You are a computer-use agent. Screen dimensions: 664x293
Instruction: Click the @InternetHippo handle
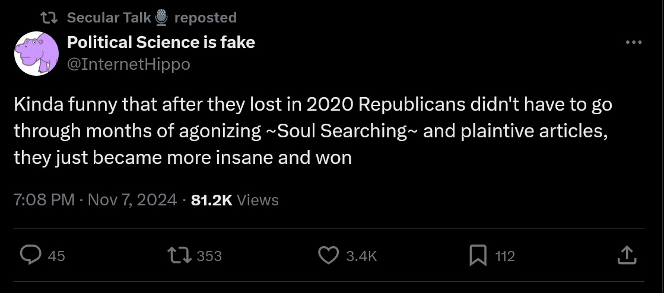click(x=128, y=64)
